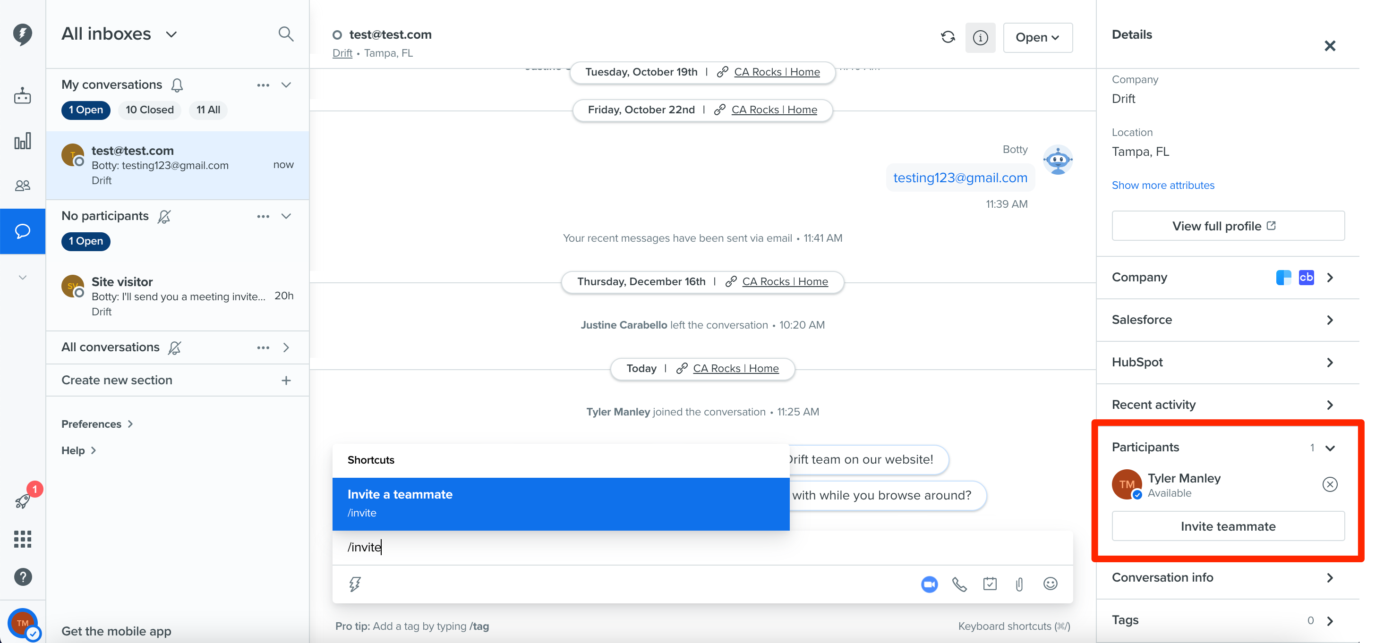Refresh the conversation with reload icon

tap(948, 37)
